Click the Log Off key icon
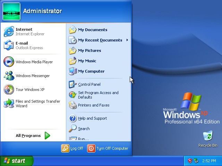 point(65,148)
